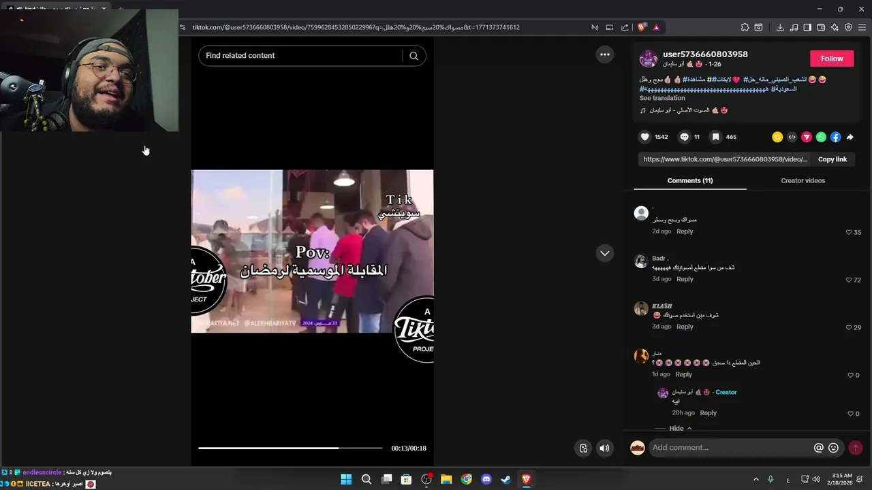Open Windows Start menu
This screenshot has width=872, height=490.
pyautogui.click(x=346, y=479)
